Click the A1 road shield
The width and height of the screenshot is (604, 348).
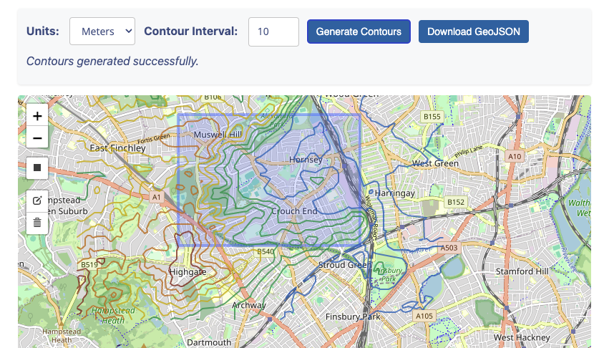click(x=156, y=198)
